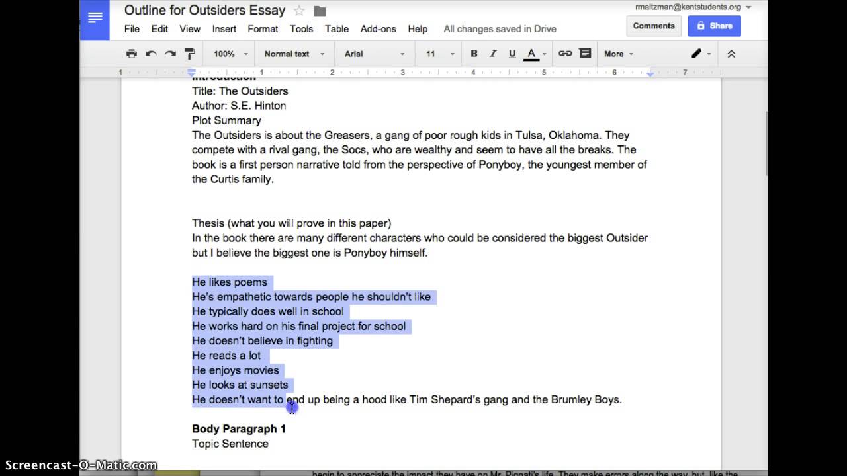Redo the last action
Screen dimensions: 847x476
click(x=170, y=54)
